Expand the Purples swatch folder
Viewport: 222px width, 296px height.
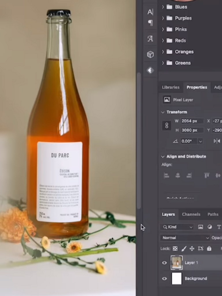pyautogui.click(x=163, y=18)
